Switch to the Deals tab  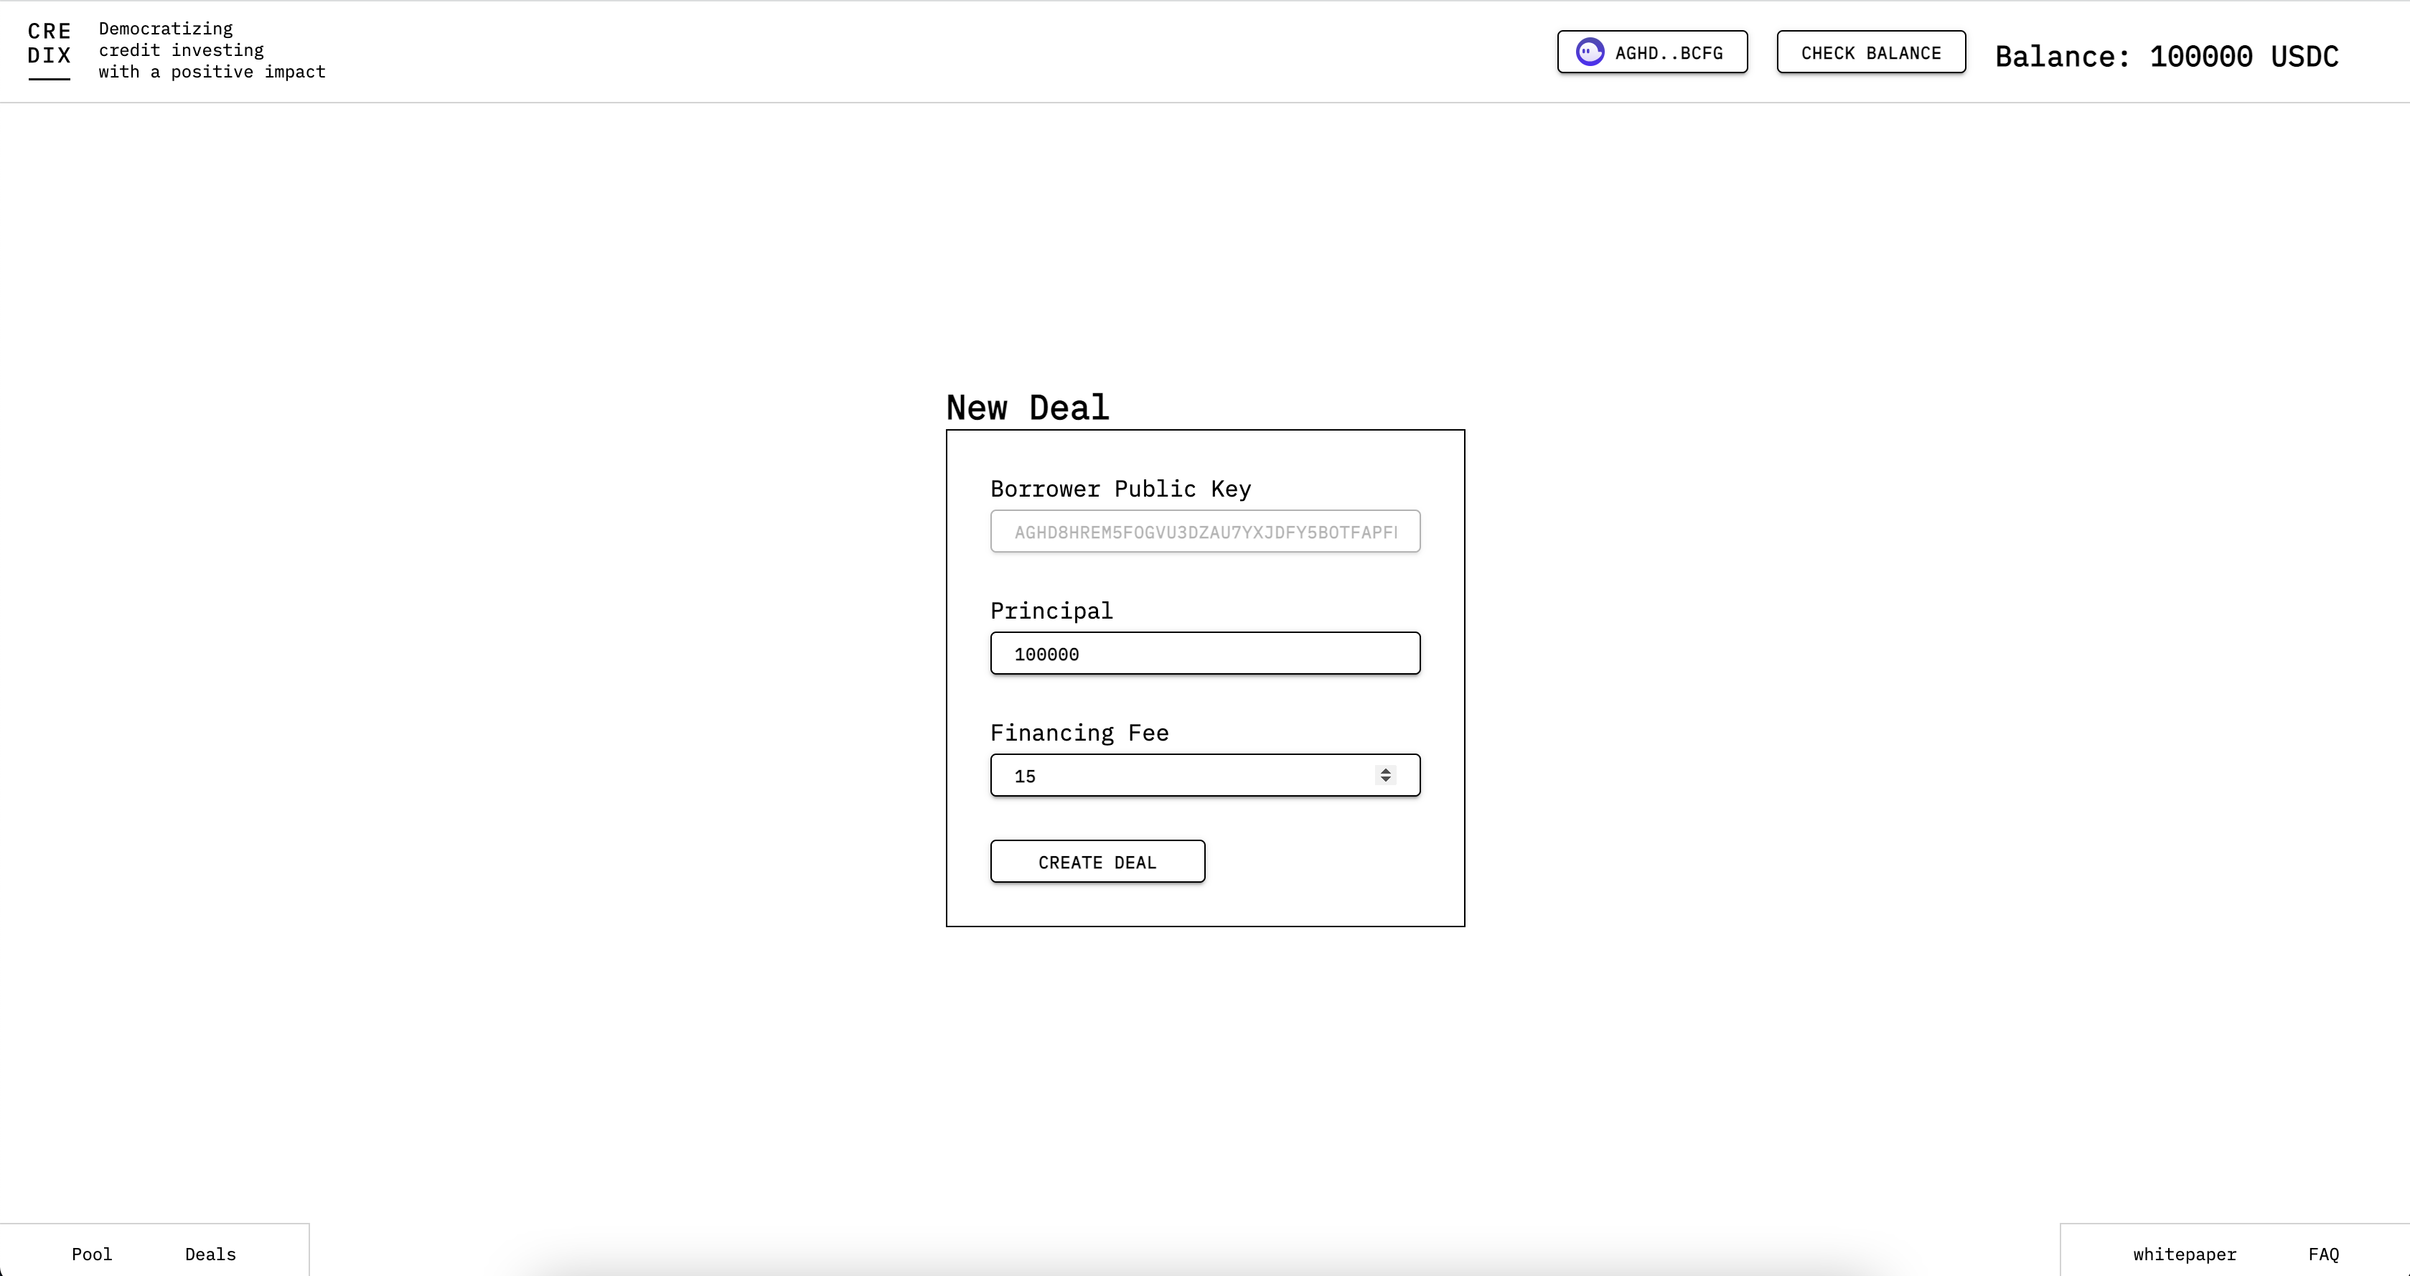click(x=210, y=1254)
